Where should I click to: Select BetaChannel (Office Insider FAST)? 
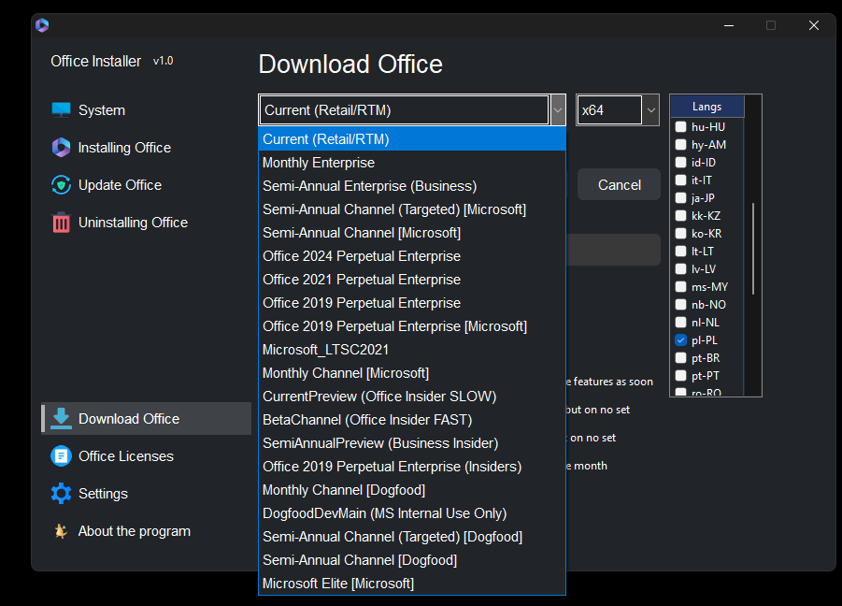coord(412,420)
